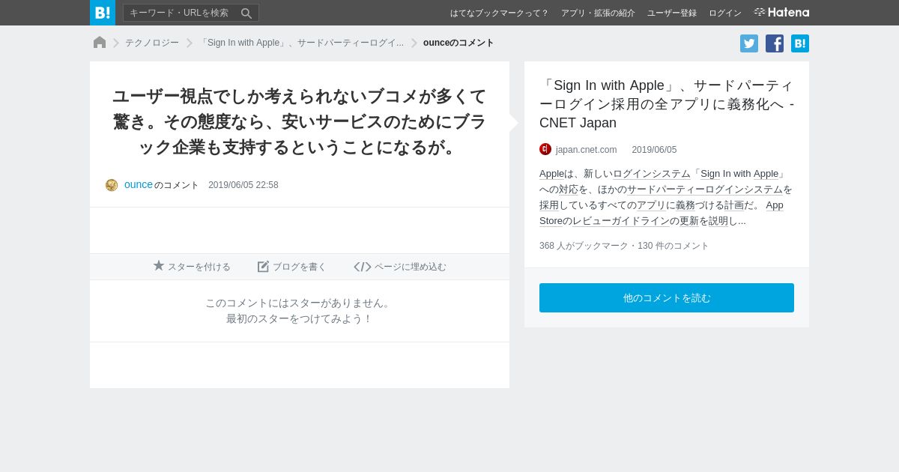Follow the Apple keyword link
899x472 pixels.
click(x=551, y=174)
